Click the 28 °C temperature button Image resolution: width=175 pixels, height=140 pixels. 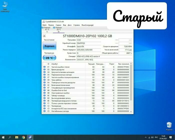click(49, 58)
